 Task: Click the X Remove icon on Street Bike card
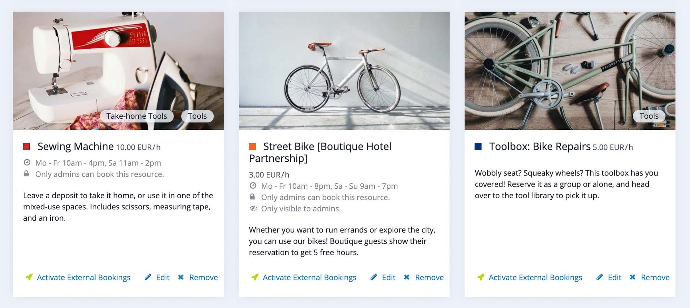(407, 277)
